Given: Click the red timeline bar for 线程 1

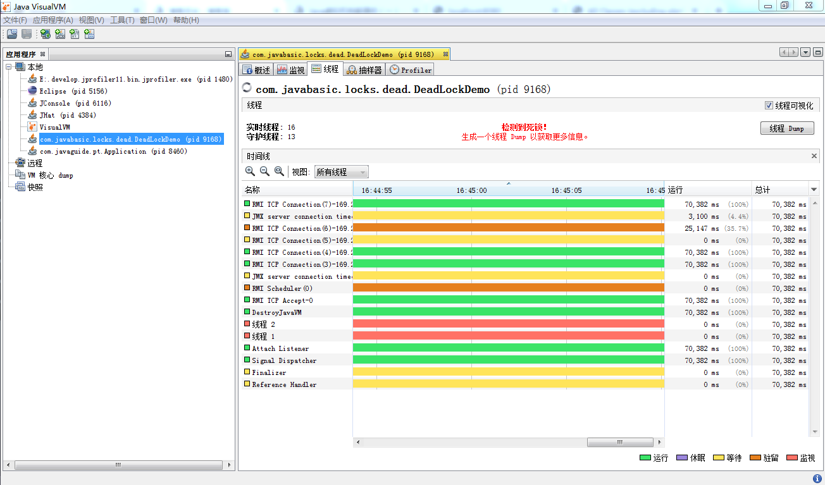Looking at the screenshot, I should coord(509,336).
